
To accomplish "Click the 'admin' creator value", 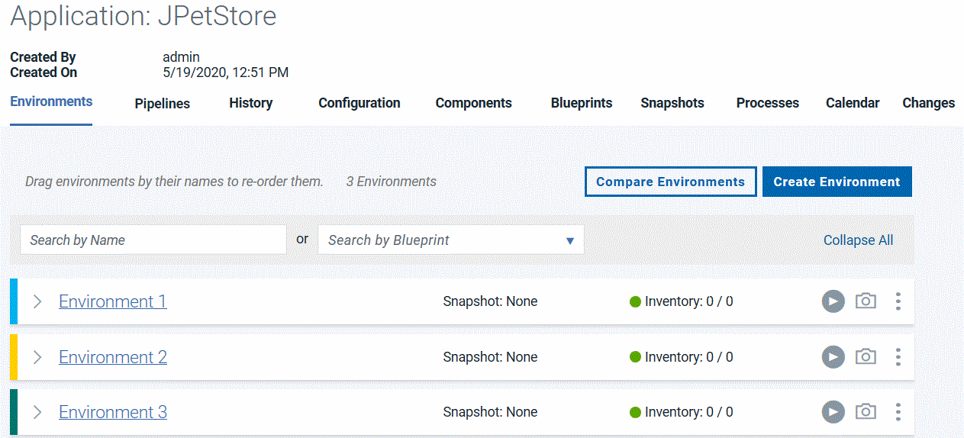I will click(182, 57).
